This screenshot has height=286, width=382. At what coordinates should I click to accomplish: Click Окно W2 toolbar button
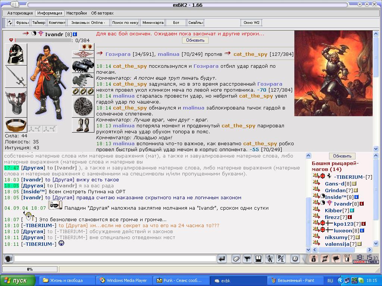click(x=251, y=23)
